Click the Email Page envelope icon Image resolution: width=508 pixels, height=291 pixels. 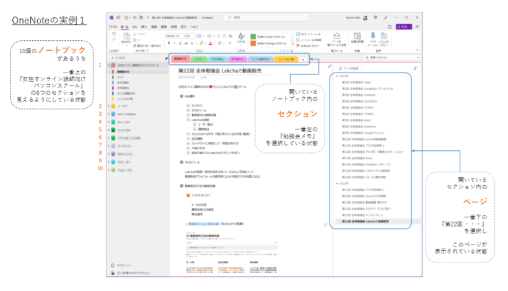[336, 37]
